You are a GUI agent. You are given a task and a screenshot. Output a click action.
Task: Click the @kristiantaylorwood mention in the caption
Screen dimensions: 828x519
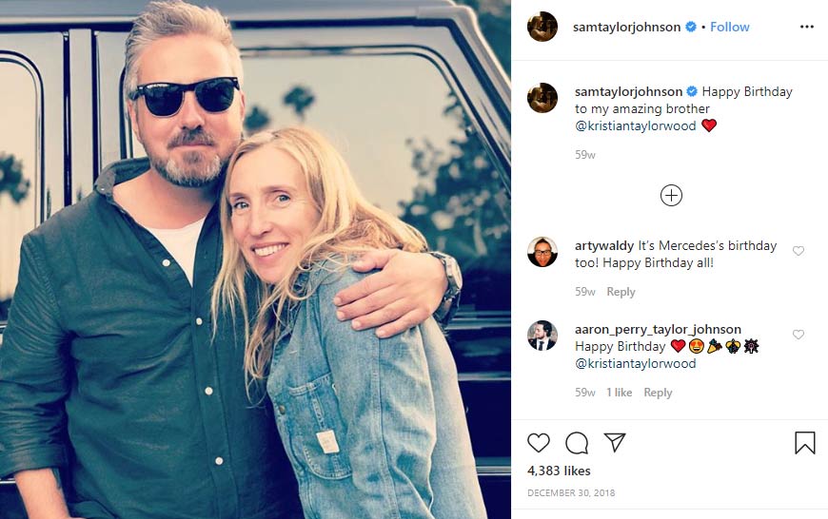pos(636,125)
